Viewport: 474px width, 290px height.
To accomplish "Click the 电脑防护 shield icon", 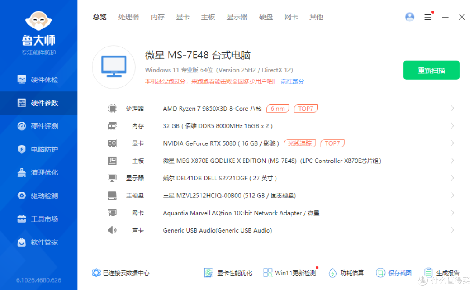I will (22, 149).
